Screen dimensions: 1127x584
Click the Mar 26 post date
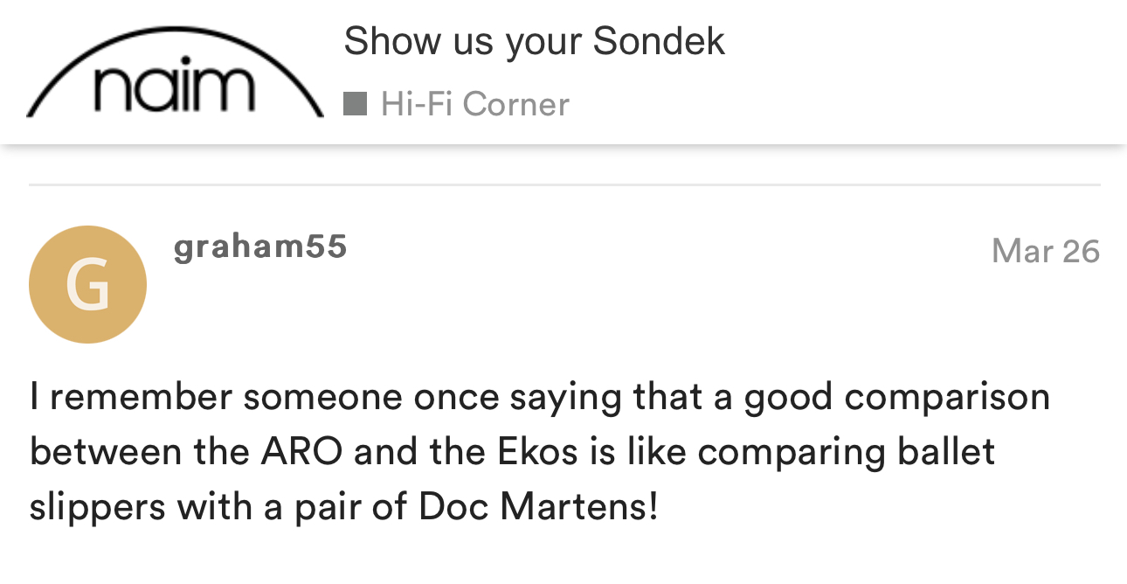click(x=1045, y=251)
